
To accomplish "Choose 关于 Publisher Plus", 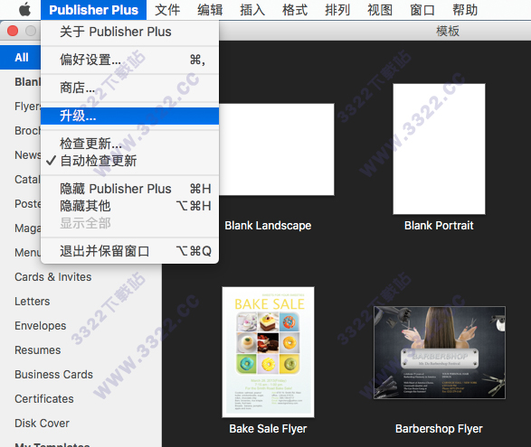I will 129,32.
